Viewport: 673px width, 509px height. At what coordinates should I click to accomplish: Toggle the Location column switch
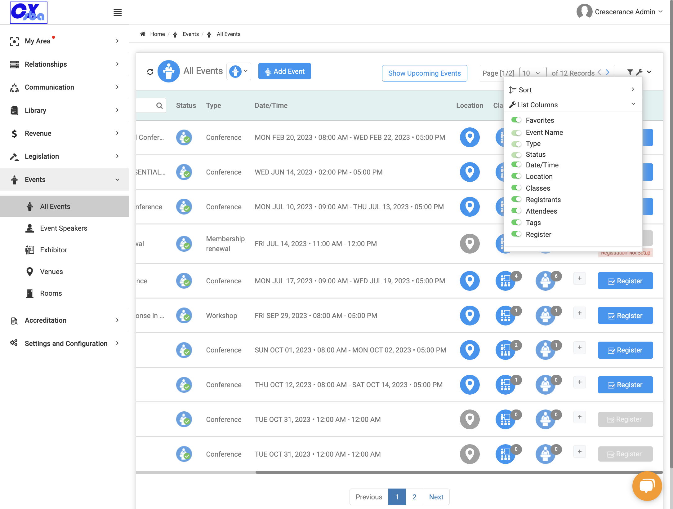click(x=516, y=176)
